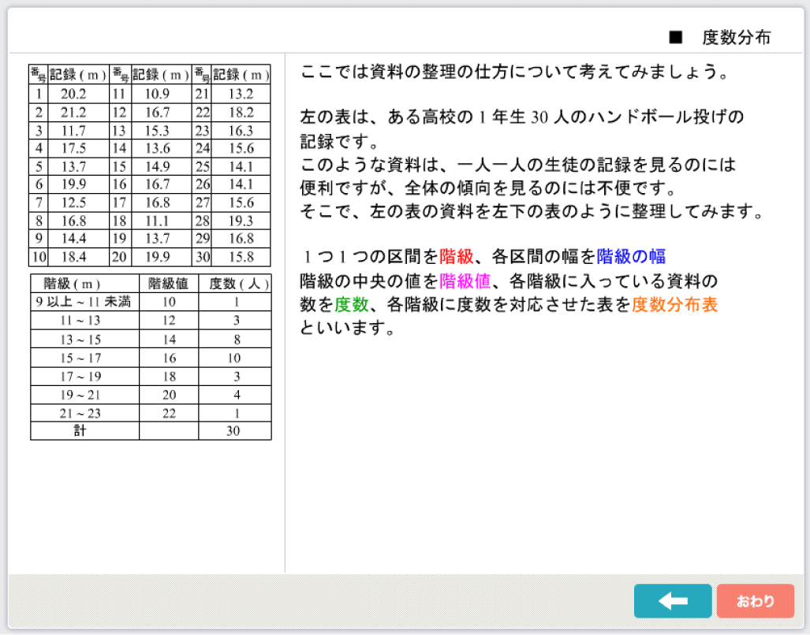Select the 15 ～ 17 class cell
Screen dimensions: 810x635
point(84,358)
